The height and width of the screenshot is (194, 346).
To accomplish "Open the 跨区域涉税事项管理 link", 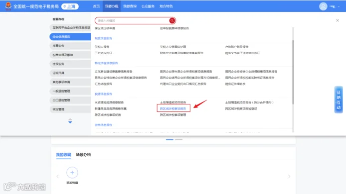I will click(x=173, y=115).
